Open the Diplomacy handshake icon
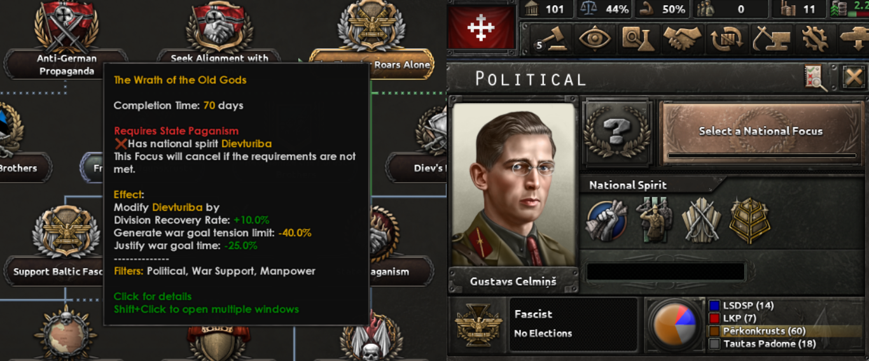This screenshot has height=361, width=869. coord(682,38)
